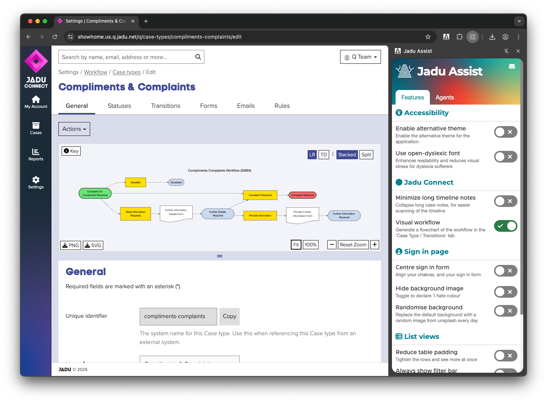Click the Settings gear in the sidebar
The width and height of the screenshot is (547, 403).
pyautogui.click(x=36, y=182)
